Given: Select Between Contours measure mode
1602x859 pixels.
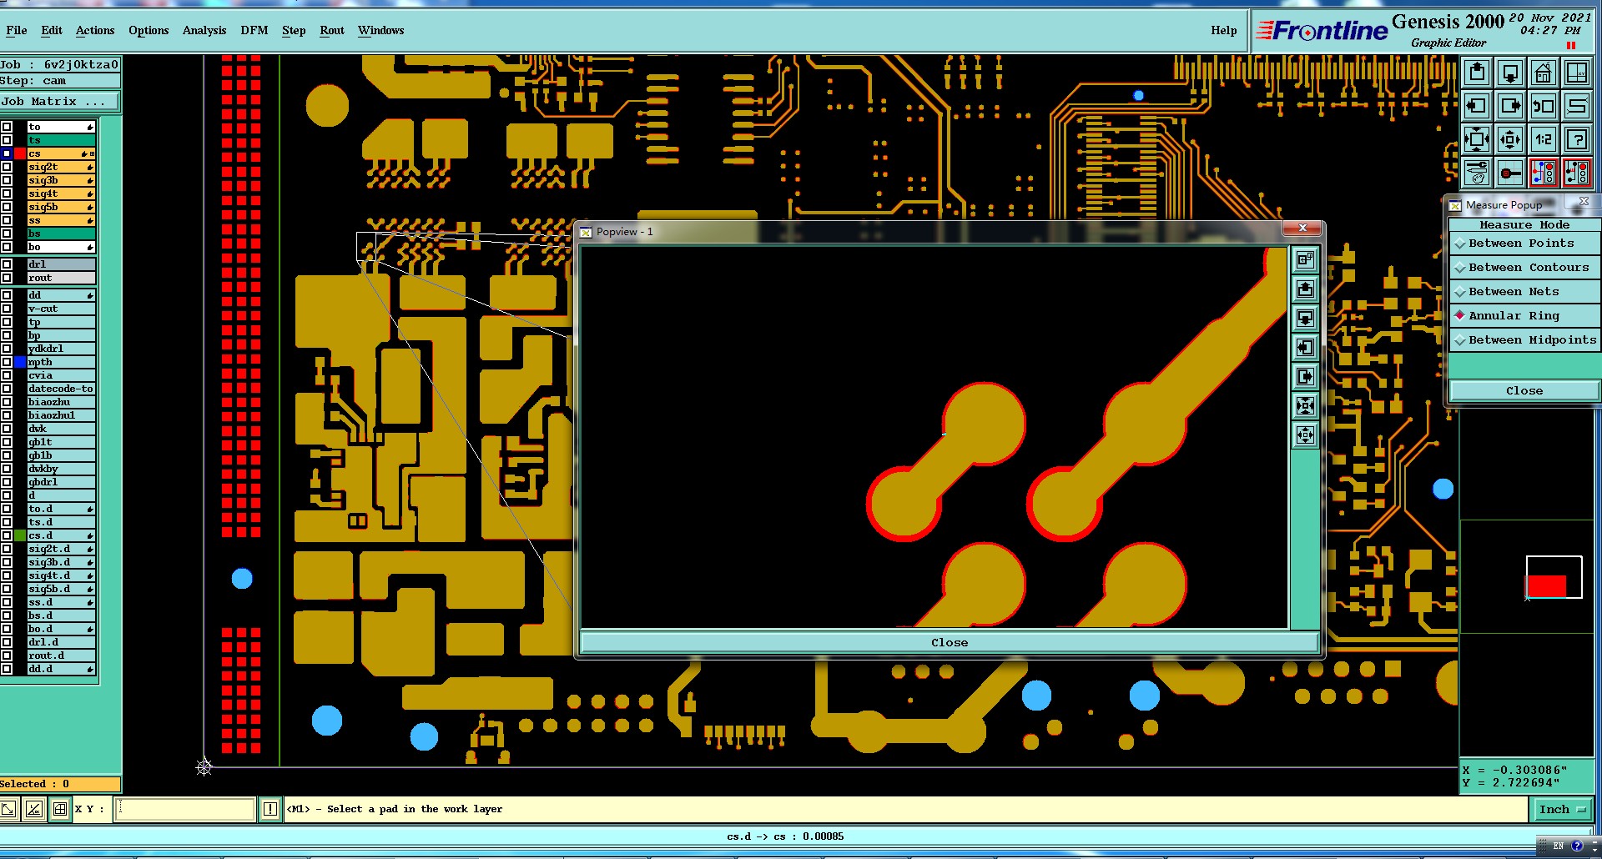Looking at the screenshot, I should [1524, 268].
